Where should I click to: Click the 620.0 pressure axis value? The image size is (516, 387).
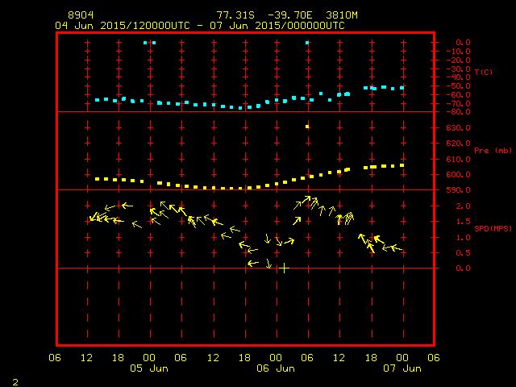(x=459, y=144)
